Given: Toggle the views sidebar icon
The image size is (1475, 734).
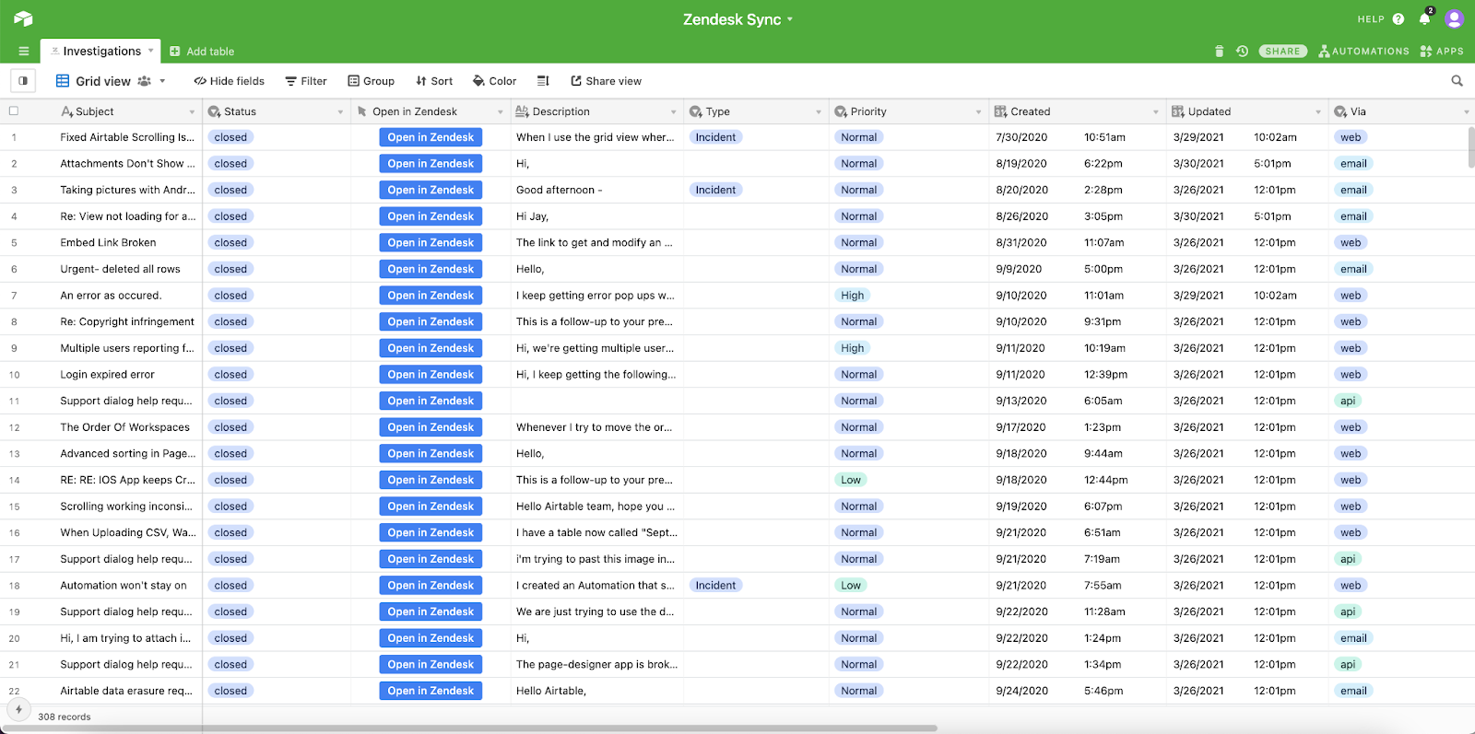Looking at the screenshot, I should [x=23, y=81].
